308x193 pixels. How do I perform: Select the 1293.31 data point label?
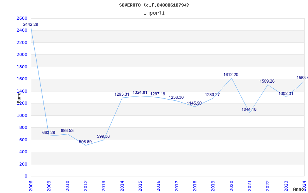(x=122, y=95)
